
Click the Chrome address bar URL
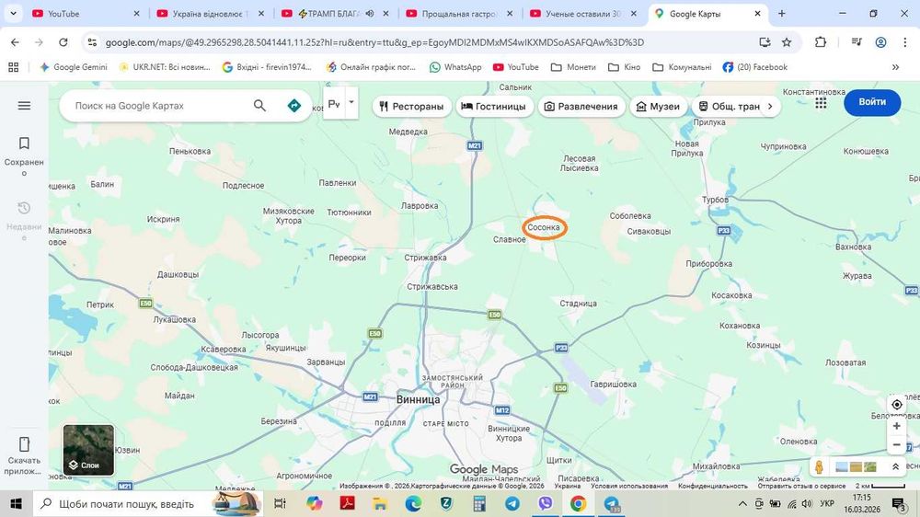pos(374,42)
